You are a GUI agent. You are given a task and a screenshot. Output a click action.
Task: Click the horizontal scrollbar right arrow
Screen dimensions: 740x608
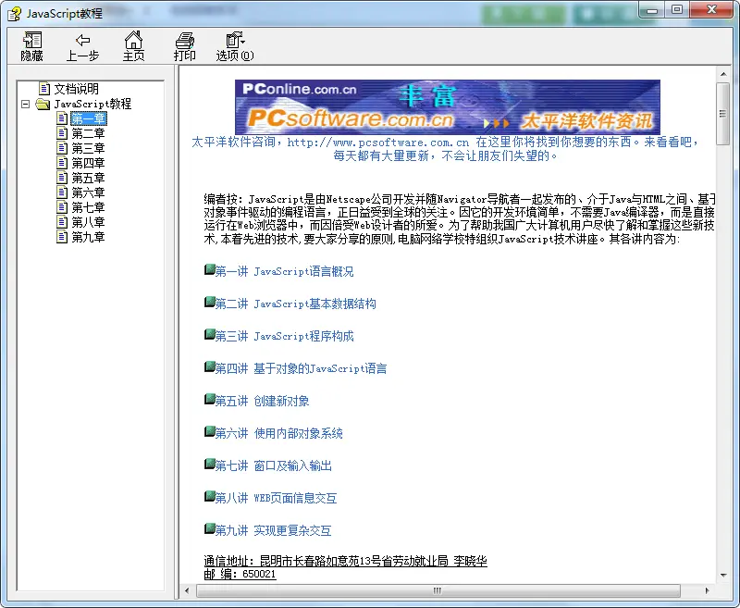pyautogui.click(x=708, y=589)
